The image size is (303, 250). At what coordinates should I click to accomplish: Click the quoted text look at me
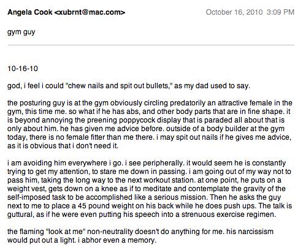(66, 232)
